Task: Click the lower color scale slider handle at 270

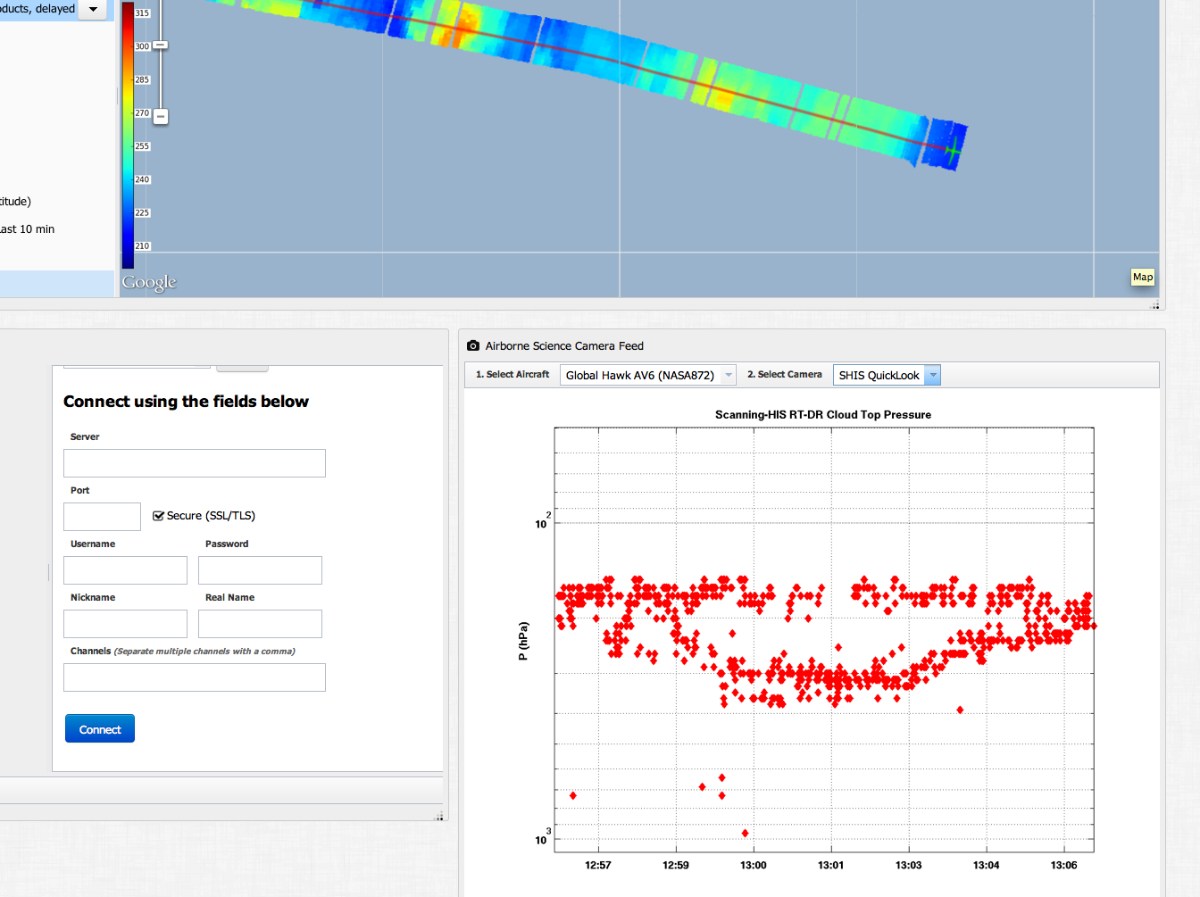Action: (x=161, y=116)
